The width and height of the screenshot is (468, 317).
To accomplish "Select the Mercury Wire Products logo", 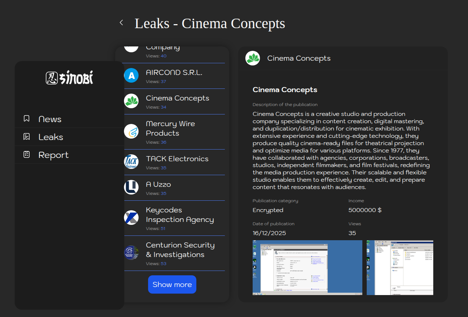I will tap(131, 131).
